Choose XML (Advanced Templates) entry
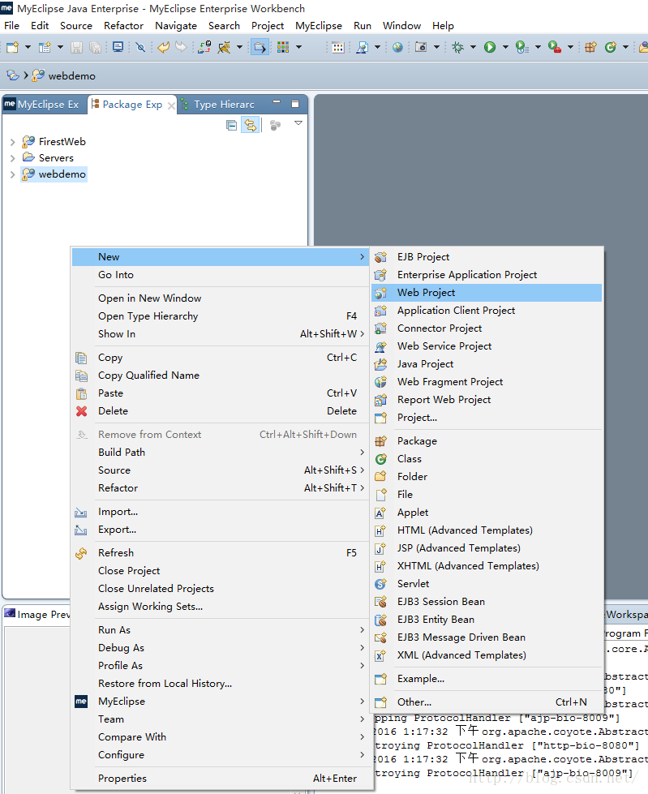Viewport: 648px width, 794px height. [487, 656]
